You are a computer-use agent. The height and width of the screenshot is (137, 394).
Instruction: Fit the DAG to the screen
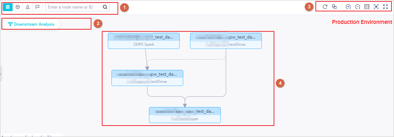click(376, 7)
